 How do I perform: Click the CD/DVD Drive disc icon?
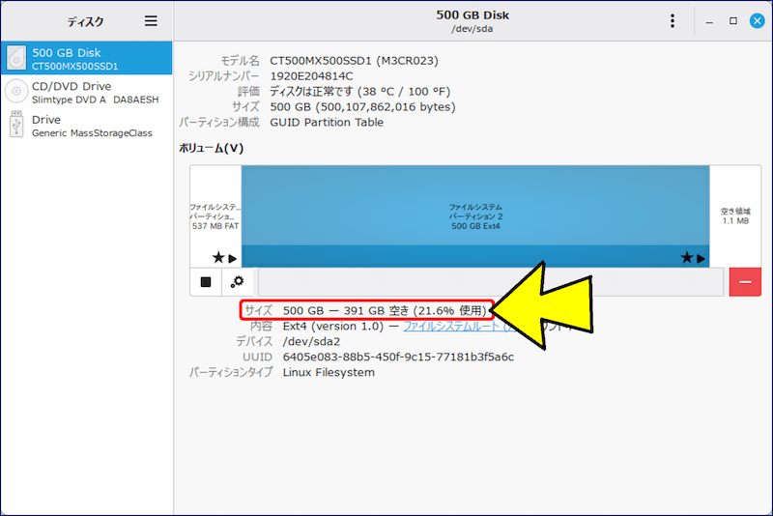pos(16,92)
